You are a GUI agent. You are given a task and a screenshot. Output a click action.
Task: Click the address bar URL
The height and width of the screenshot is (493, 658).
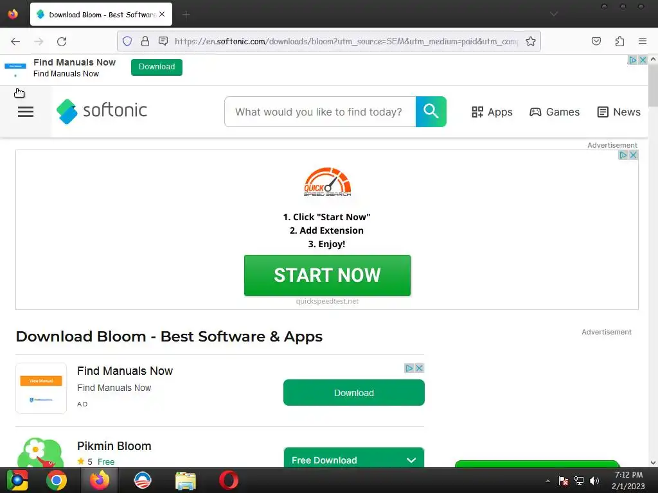pos(346,41)
